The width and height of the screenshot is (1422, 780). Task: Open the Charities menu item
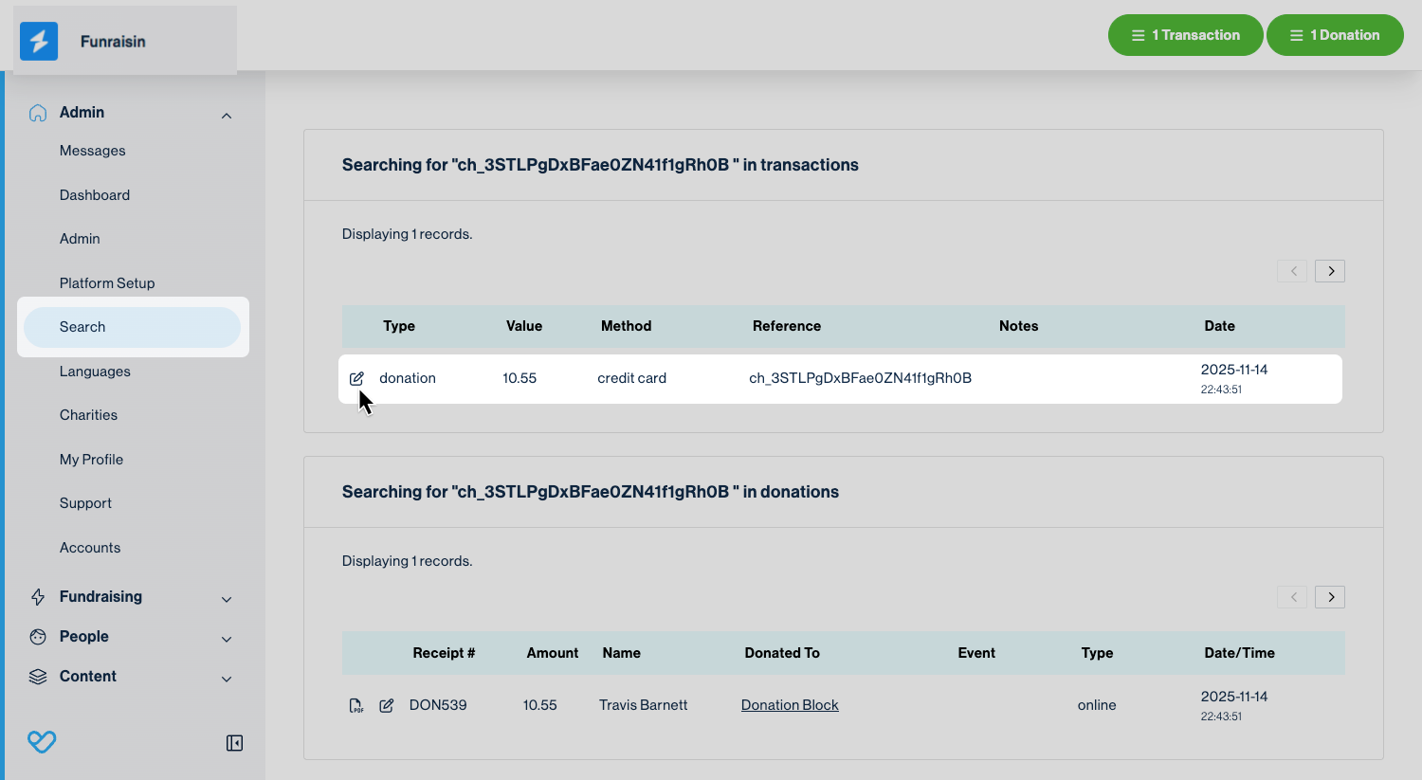pos(88,415)
